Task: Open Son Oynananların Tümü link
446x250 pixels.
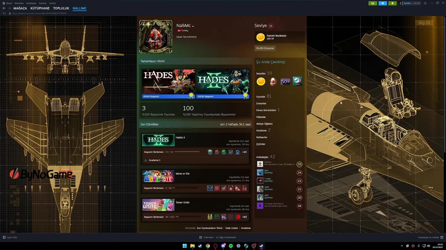Action: coord(209,228)
